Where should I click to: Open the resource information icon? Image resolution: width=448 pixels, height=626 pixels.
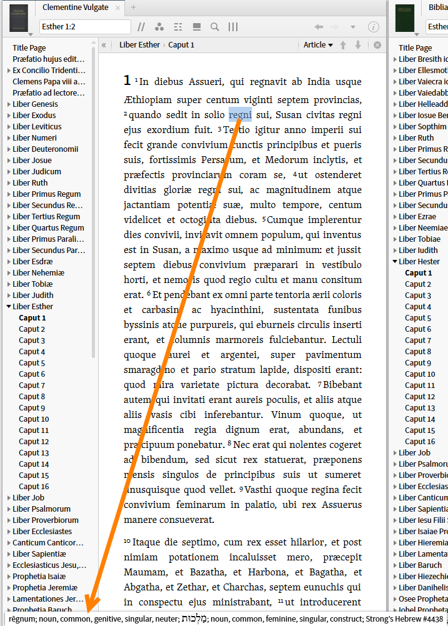374,27
